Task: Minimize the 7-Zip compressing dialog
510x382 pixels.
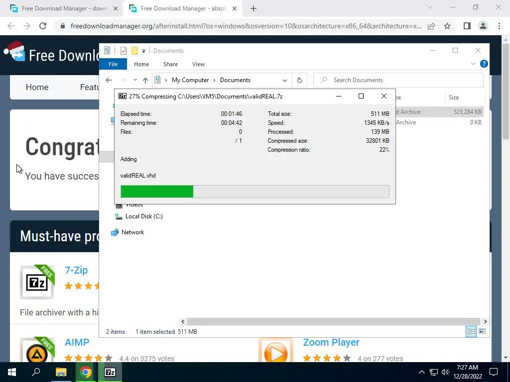Action: 339,96
